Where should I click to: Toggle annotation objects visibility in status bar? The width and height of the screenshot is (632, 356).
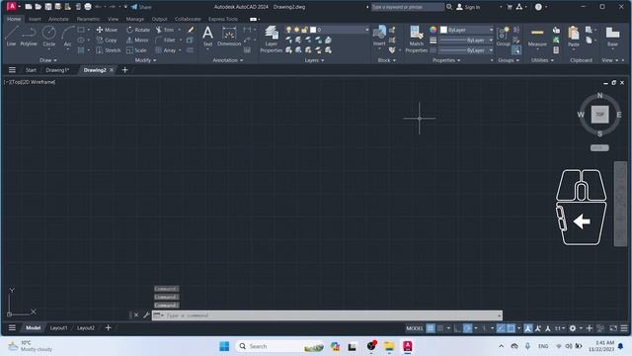coord(527,328)
